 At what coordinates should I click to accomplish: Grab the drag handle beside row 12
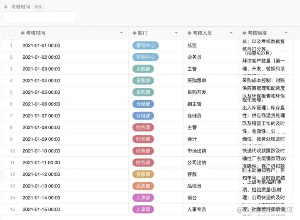[2, 174]
